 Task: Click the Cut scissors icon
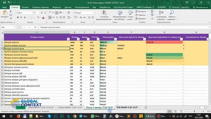point(11,12)
